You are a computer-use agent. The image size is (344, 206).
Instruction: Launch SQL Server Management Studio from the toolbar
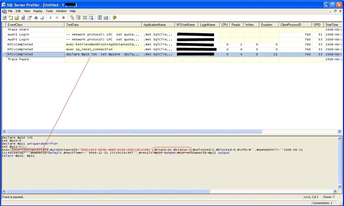99,18
